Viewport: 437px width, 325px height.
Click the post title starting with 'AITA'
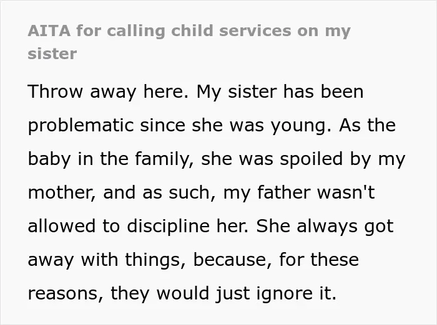(x=189, y=42)
